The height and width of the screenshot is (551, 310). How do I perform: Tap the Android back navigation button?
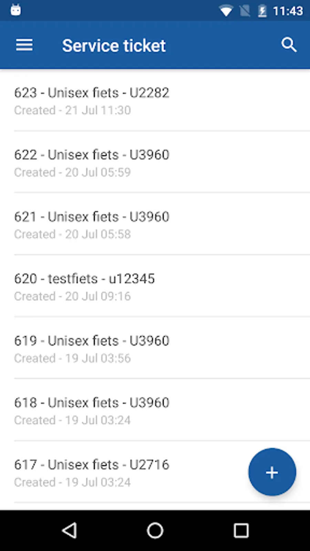pyautogui.click(x=69, y=530)
